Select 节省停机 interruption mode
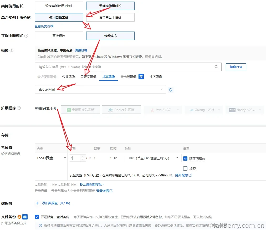266x230 pixels. point(110,36)
